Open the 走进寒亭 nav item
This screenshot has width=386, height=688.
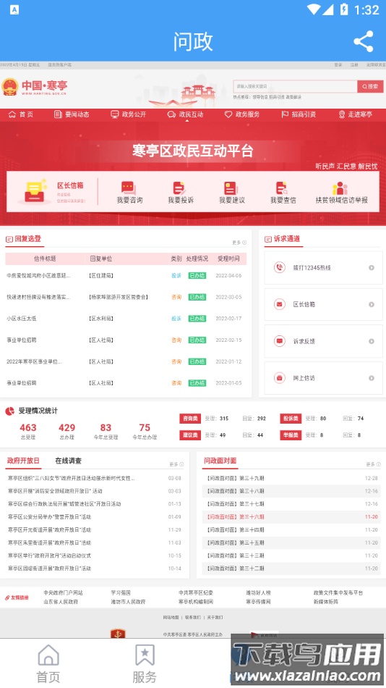[356, 114]
